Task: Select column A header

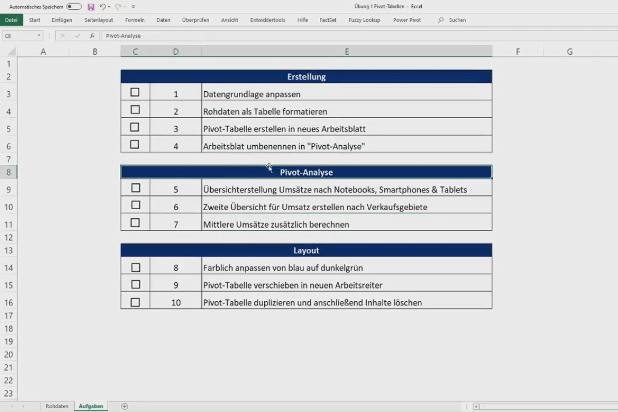Action: coord(43,51)
